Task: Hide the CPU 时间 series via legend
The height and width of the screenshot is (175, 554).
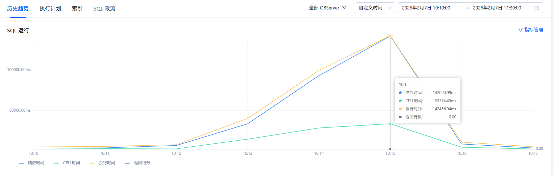Action: (71, 163)
